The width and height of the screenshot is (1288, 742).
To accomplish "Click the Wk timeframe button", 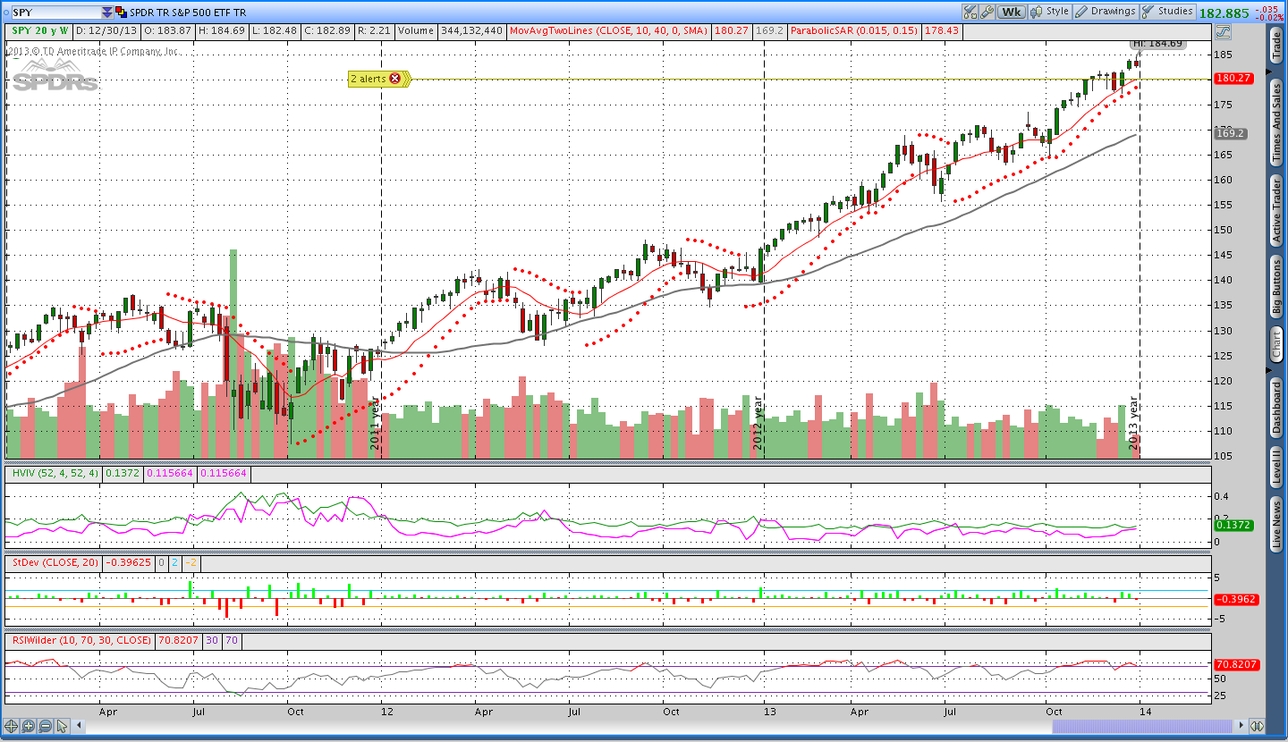I will coord(1012,13).
